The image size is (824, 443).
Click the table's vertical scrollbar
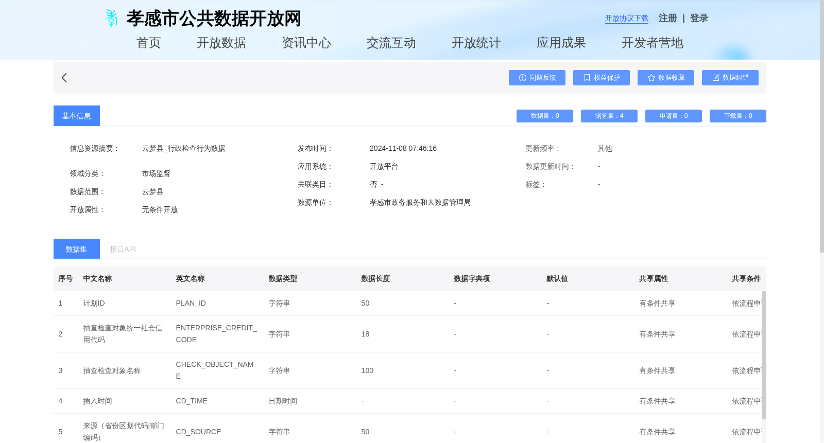coord(764,355)
